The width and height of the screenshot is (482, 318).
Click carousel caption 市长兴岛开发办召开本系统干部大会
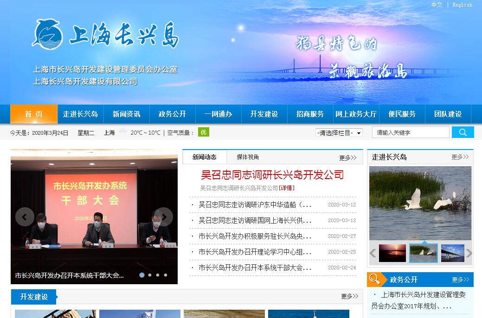69,275
